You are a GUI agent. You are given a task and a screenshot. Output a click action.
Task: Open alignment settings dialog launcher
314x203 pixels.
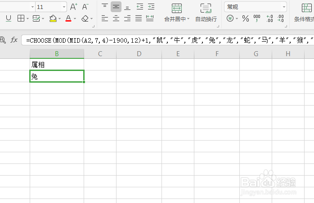click(x=218, y=26)
